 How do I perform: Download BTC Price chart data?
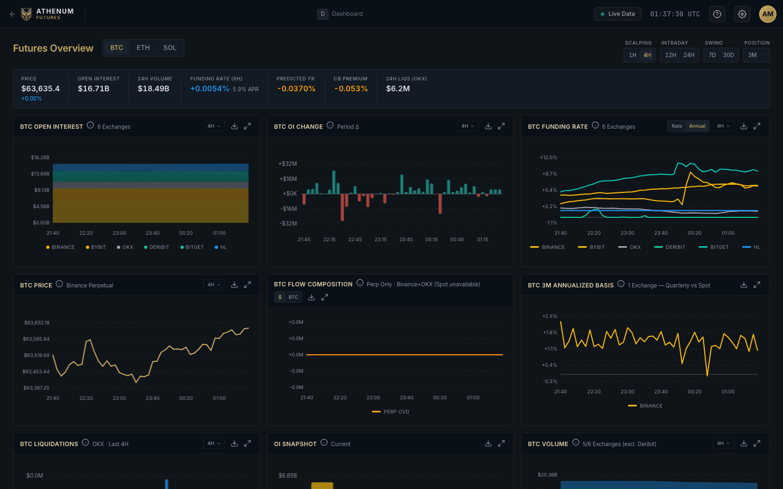(234, 285)
